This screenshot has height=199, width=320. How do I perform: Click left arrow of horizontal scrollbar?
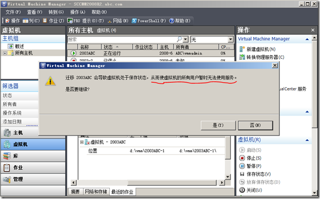(x=74, y=183)
